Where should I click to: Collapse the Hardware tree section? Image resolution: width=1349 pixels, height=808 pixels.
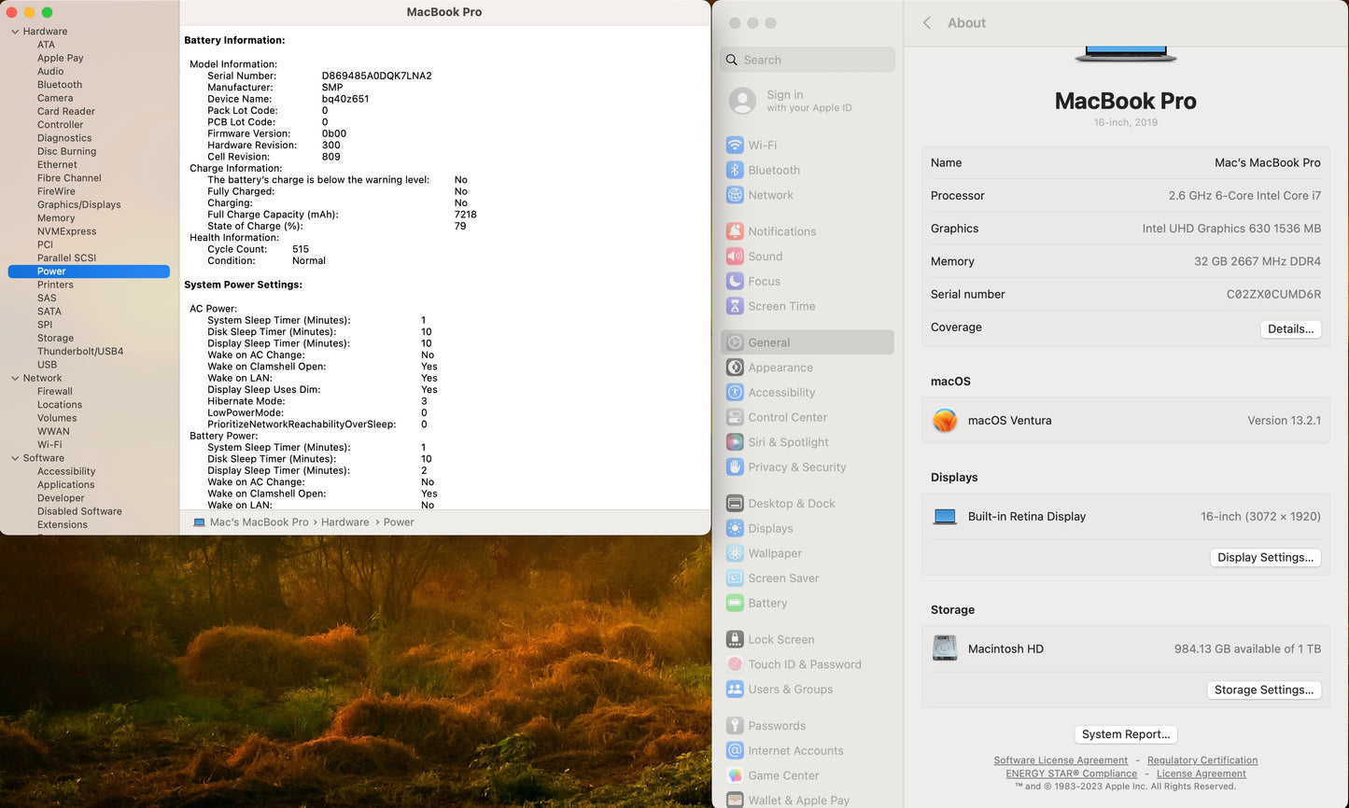(x=15, y=32)
